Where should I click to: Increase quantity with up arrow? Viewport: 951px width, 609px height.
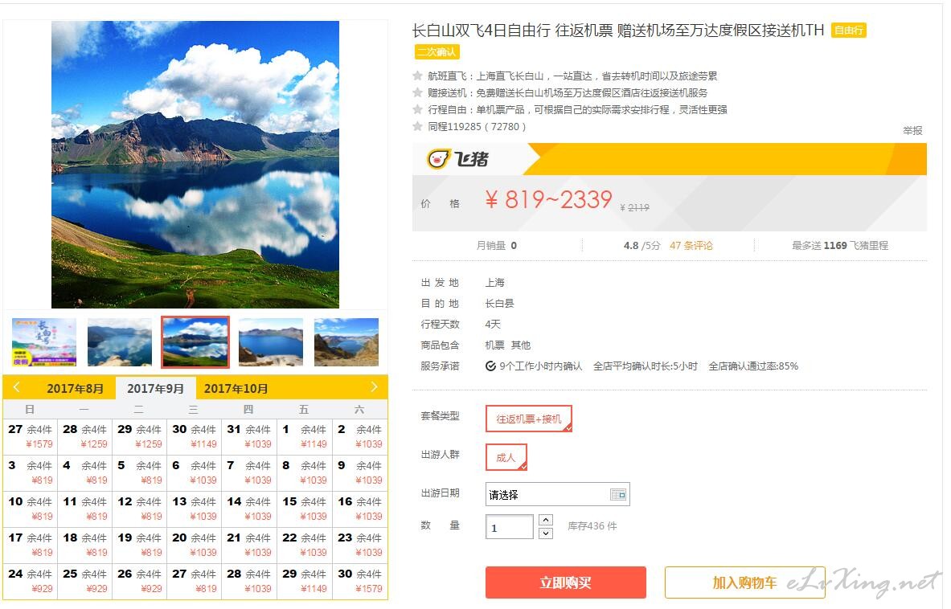546,520
